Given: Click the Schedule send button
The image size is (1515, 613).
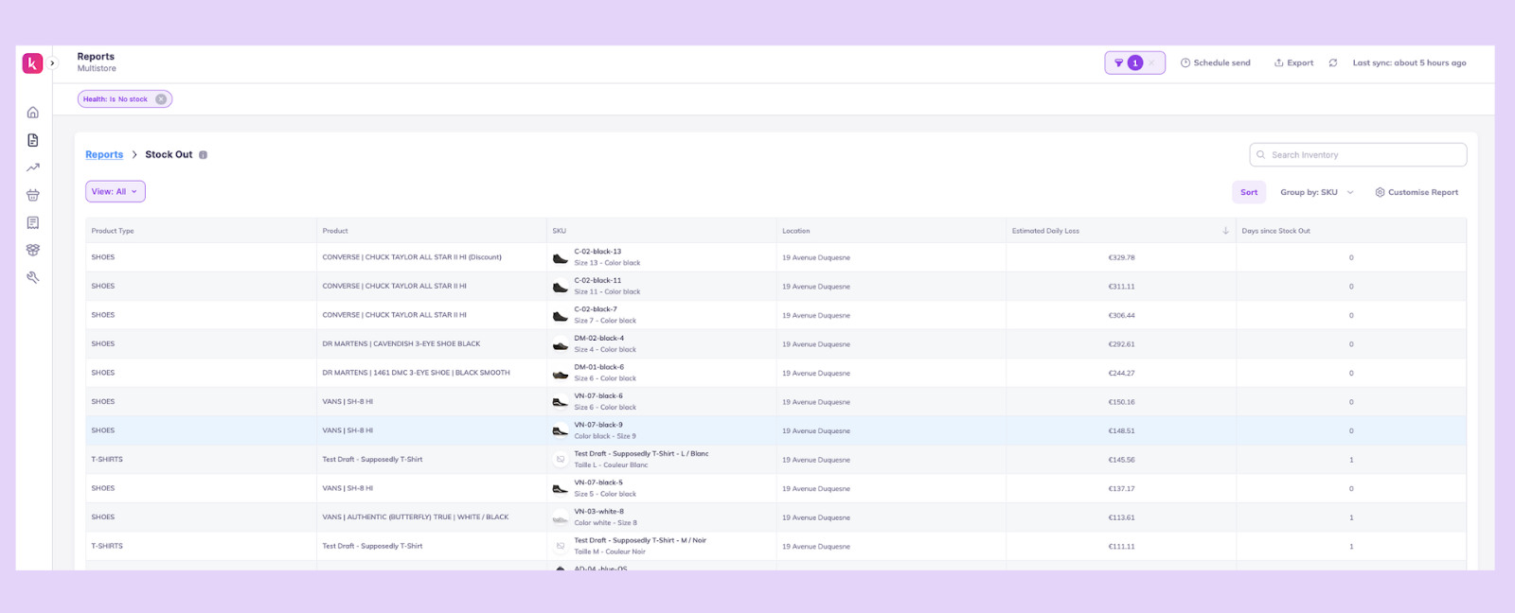Looking at the screenshot, I should [x=1215, y=63].
